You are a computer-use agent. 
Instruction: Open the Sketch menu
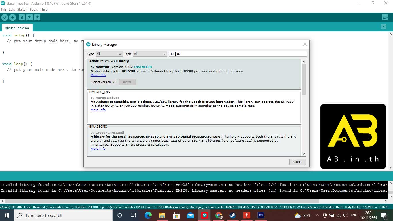[22, 9]
